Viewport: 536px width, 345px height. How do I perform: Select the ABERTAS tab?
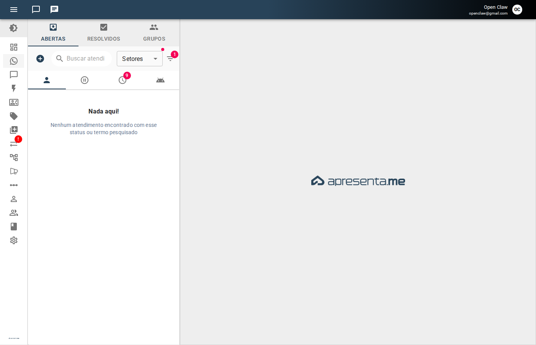point(53,33)
